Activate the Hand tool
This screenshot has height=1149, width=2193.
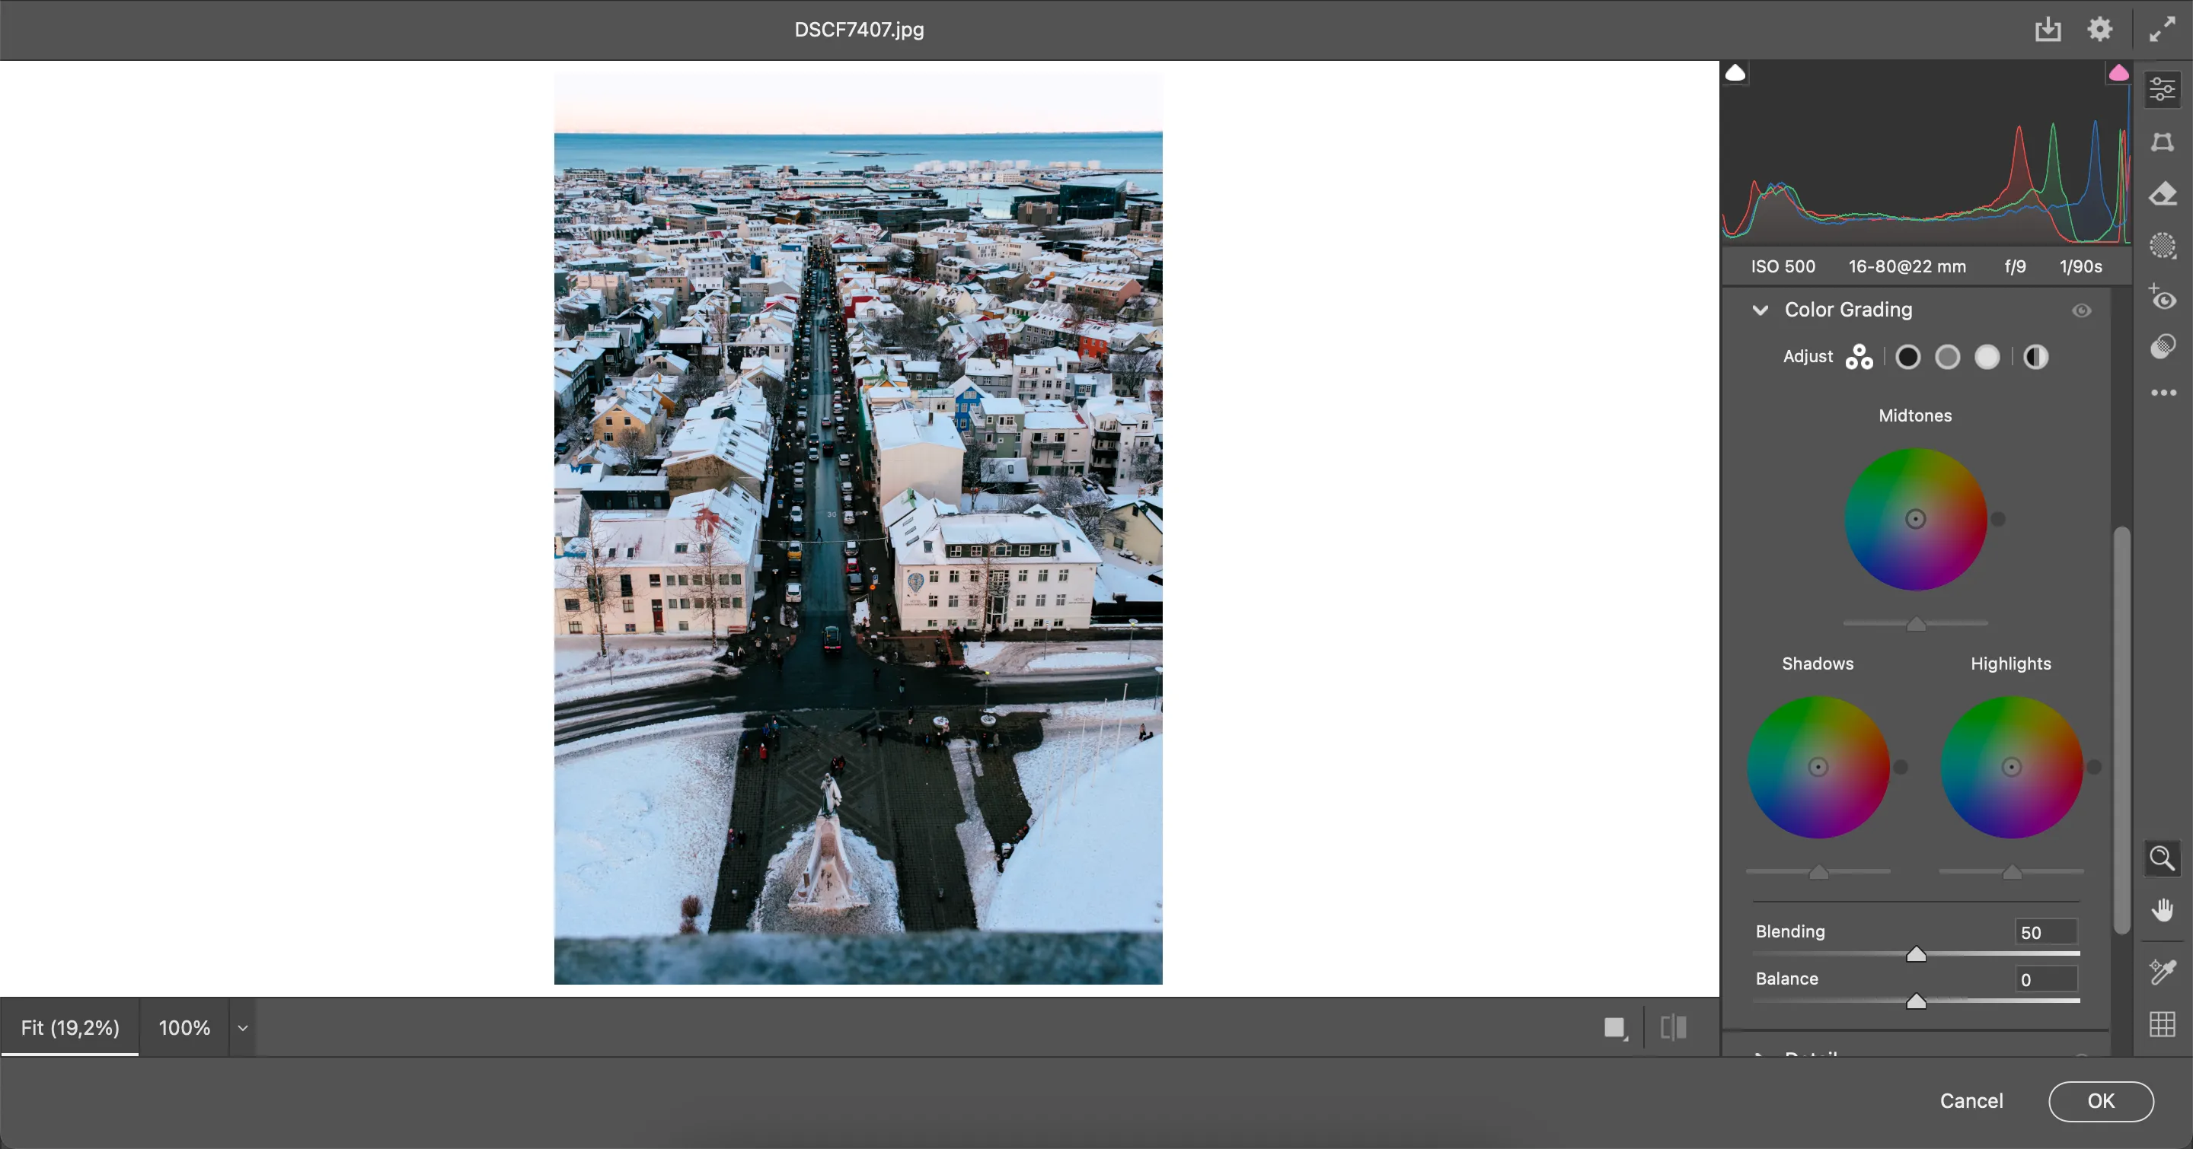2163,910
